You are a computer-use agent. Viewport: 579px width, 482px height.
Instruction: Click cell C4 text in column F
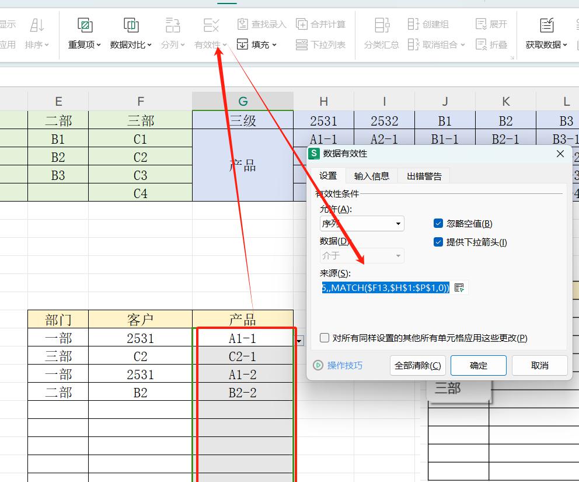(x=140, y=193)
